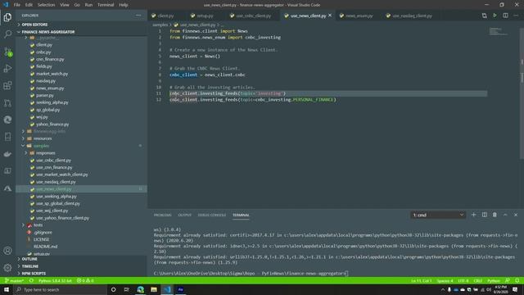
Task: Open the Terminal menu
Action: coord(106,5)
